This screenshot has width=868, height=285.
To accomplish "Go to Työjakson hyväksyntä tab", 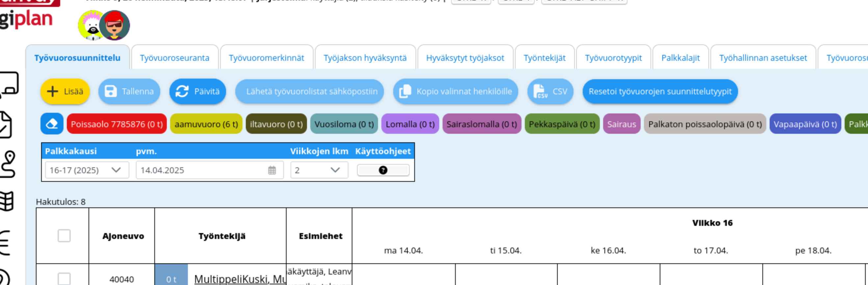I will (x=365, y=58).
